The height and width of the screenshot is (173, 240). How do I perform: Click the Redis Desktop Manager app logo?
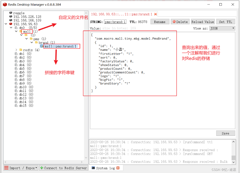[x=5, y=5]
